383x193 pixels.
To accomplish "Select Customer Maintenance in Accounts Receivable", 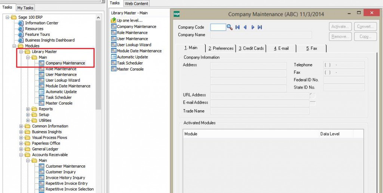I will click(65, 166).
